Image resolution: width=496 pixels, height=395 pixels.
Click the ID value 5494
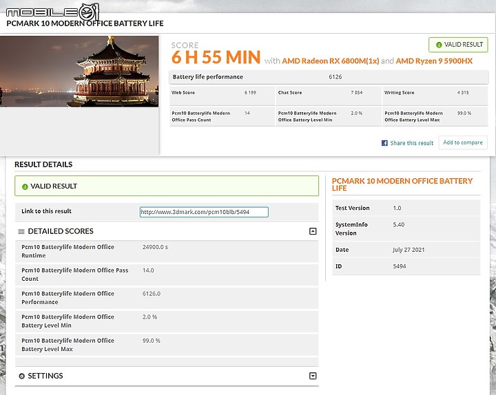[x=399, y=266]
